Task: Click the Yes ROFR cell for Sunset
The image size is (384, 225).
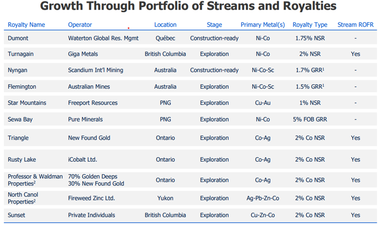Action: [x=355, y=215]
